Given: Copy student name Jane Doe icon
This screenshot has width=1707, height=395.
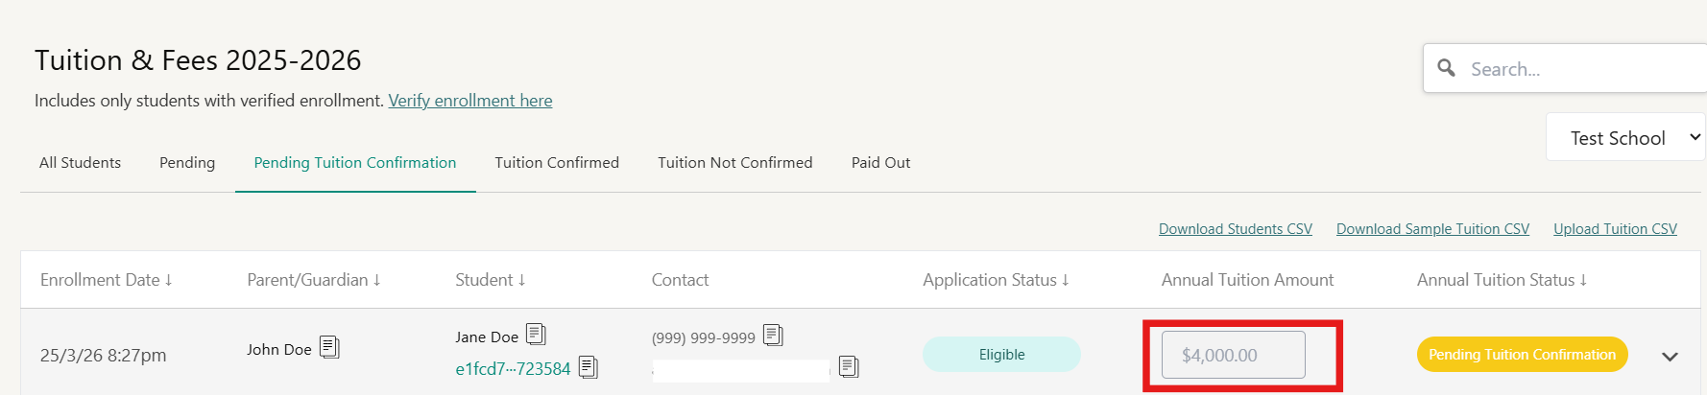Looking at the screenshot, I should point(536,335).
